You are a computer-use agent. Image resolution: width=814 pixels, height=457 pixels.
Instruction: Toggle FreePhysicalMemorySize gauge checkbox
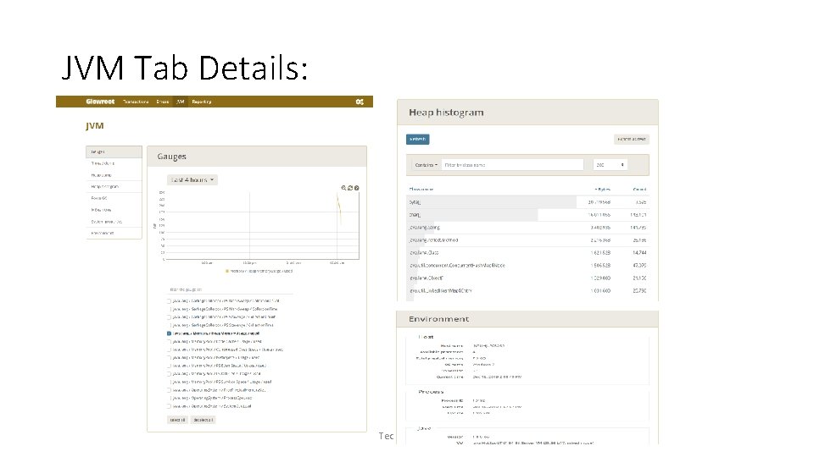(170, 390)
